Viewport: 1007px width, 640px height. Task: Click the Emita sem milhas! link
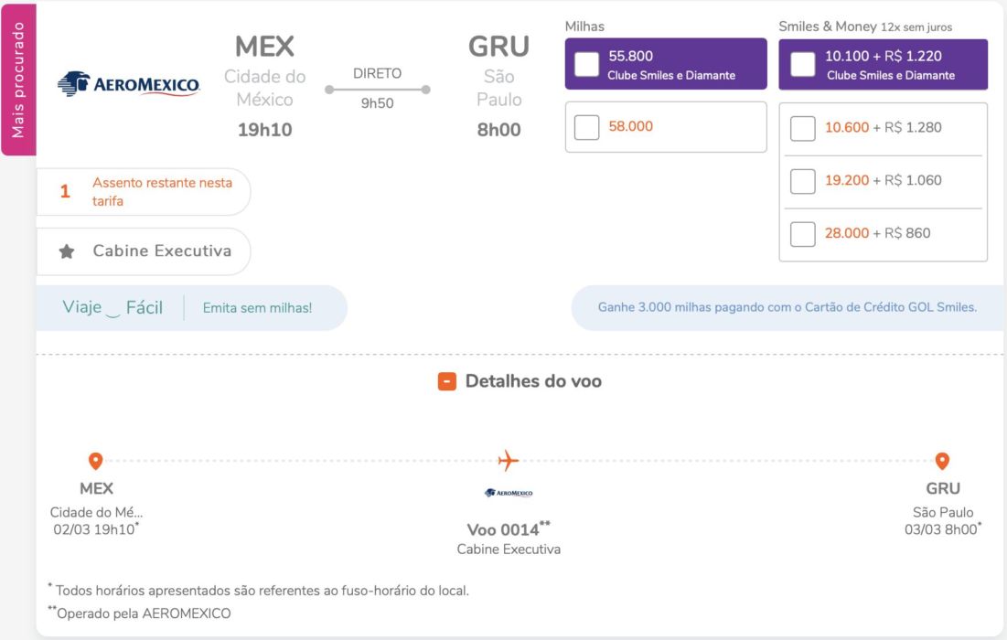click(x=258, y=308)
